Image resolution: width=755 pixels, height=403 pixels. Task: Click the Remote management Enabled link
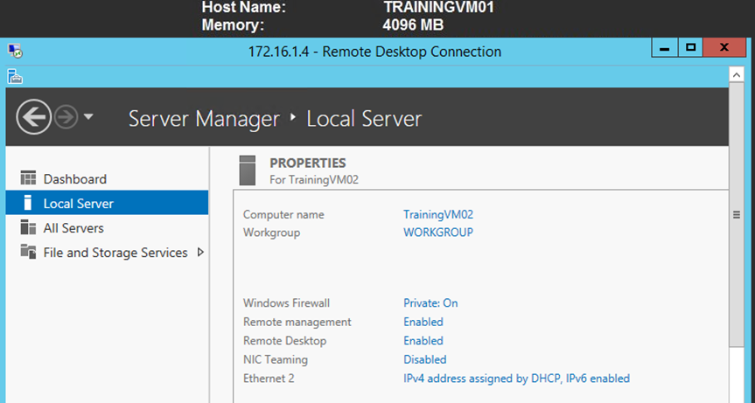(423, 322)
